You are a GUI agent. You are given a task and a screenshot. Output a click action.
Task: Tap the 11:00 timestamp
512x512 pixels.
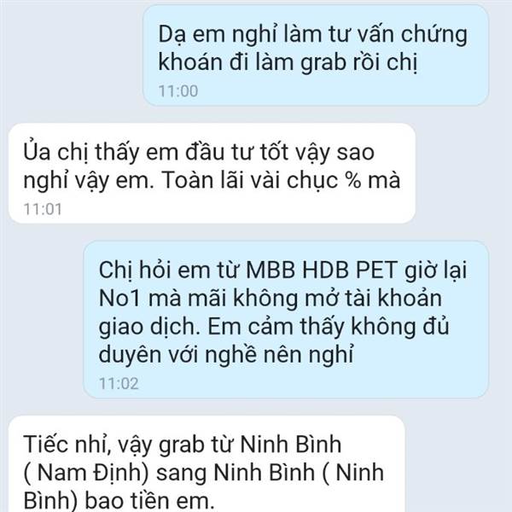click(x=178, y=91)
